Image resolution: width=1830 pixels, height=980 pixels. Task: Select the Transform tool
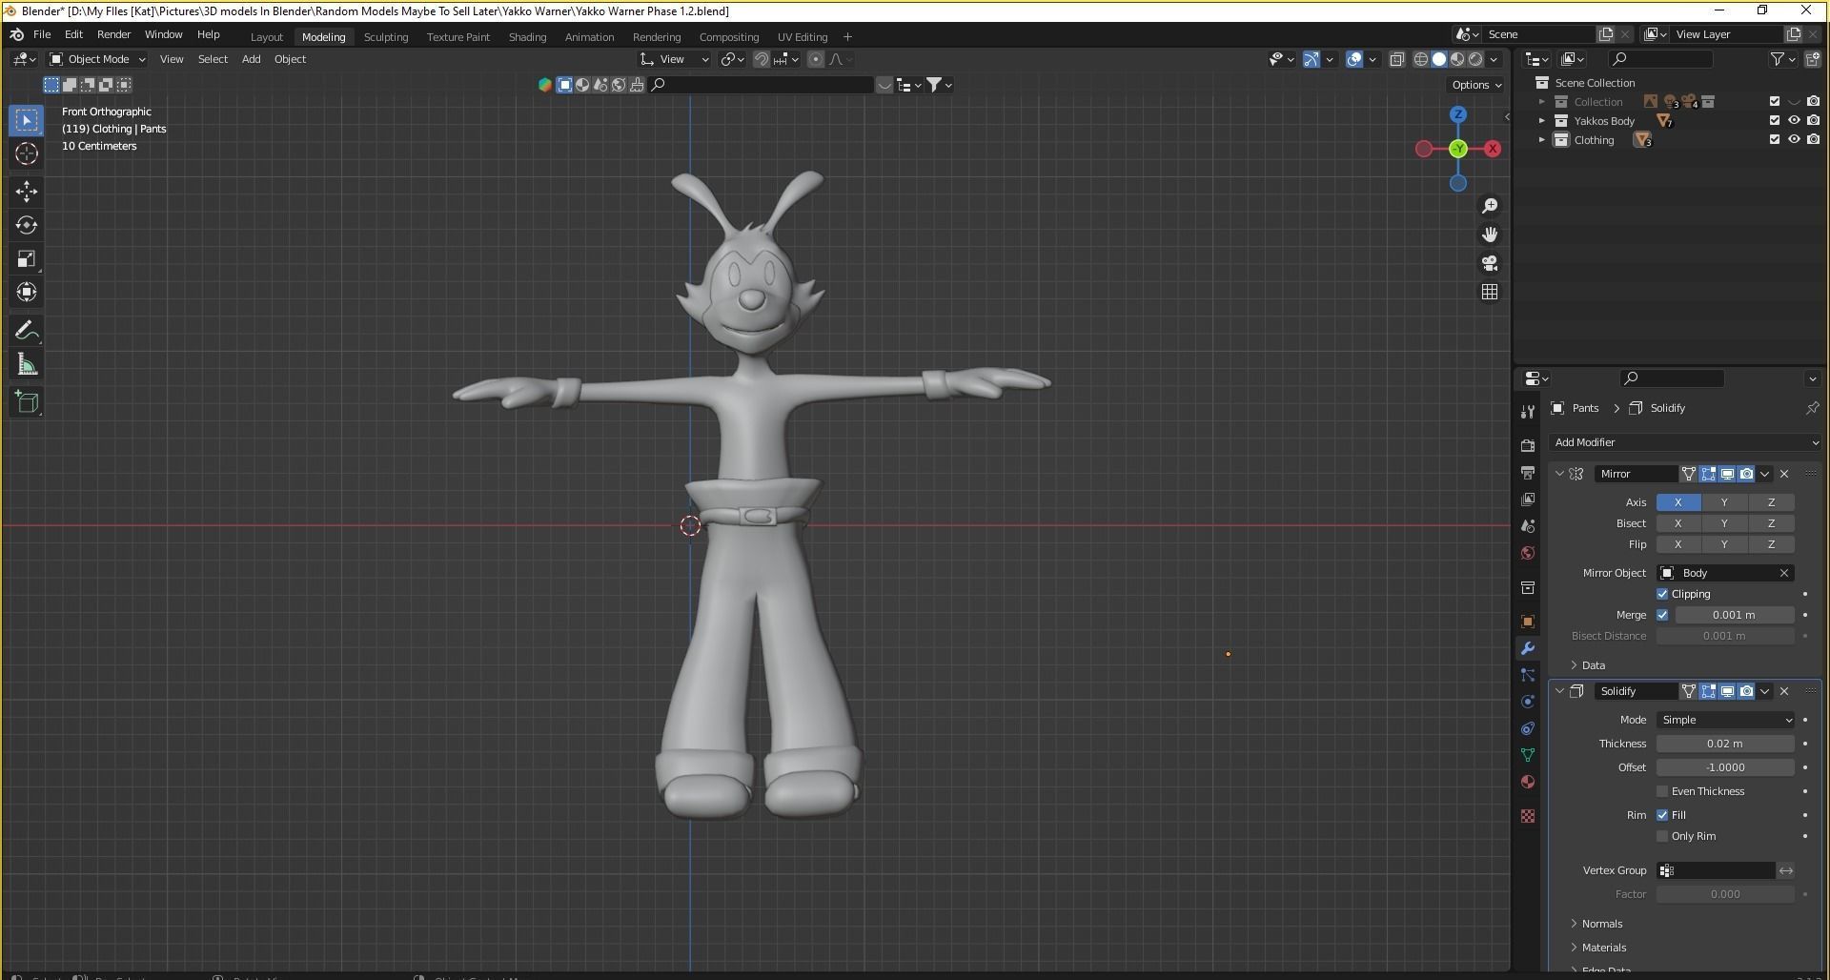[x=27, y=293]
